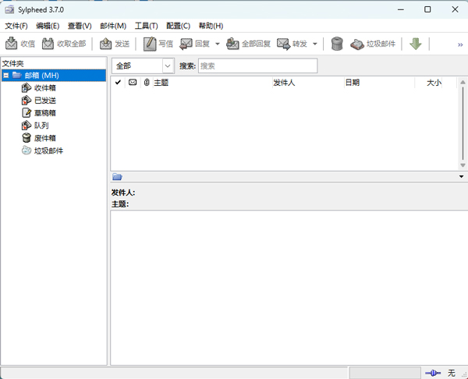468x379 pixels.
Task: Click the blue folder icon below message list
Action: coord(117,177)
